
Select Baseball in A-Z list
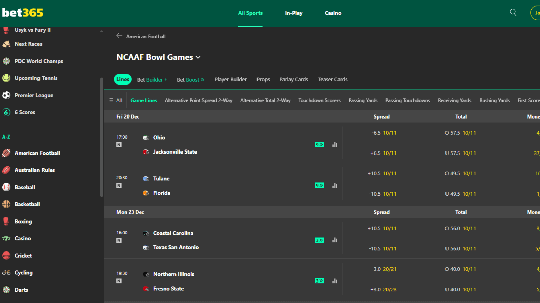pos(25,187)
